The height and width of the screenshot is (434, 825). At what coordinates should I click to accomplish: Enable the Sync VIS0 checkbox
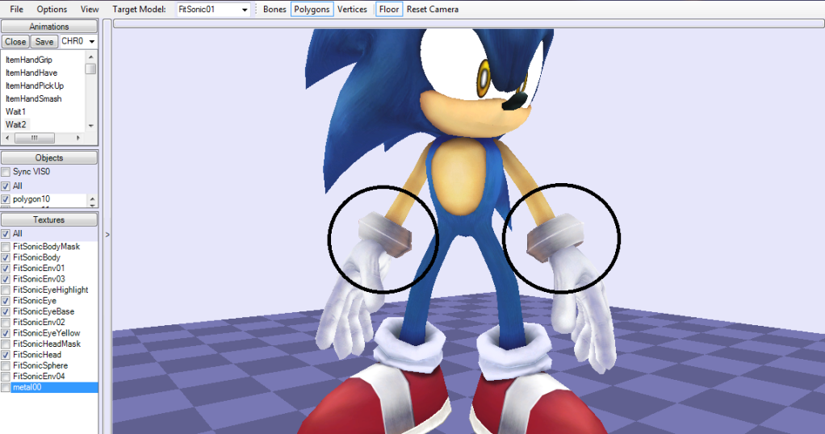(6, 172)
